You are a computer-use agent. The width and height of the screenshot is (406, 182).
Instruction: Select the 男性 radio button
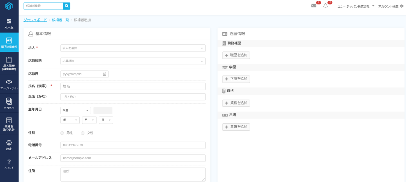tap(62, 133)
